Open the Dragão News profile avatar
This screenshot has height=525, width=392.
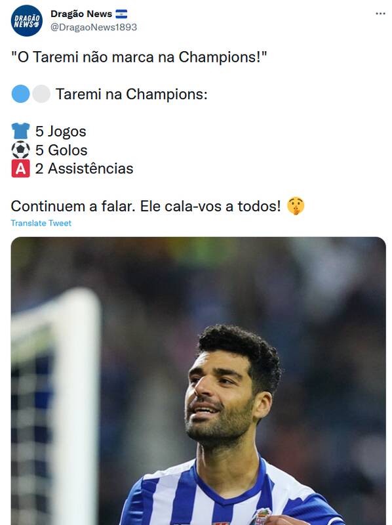[x=27, y=21]
